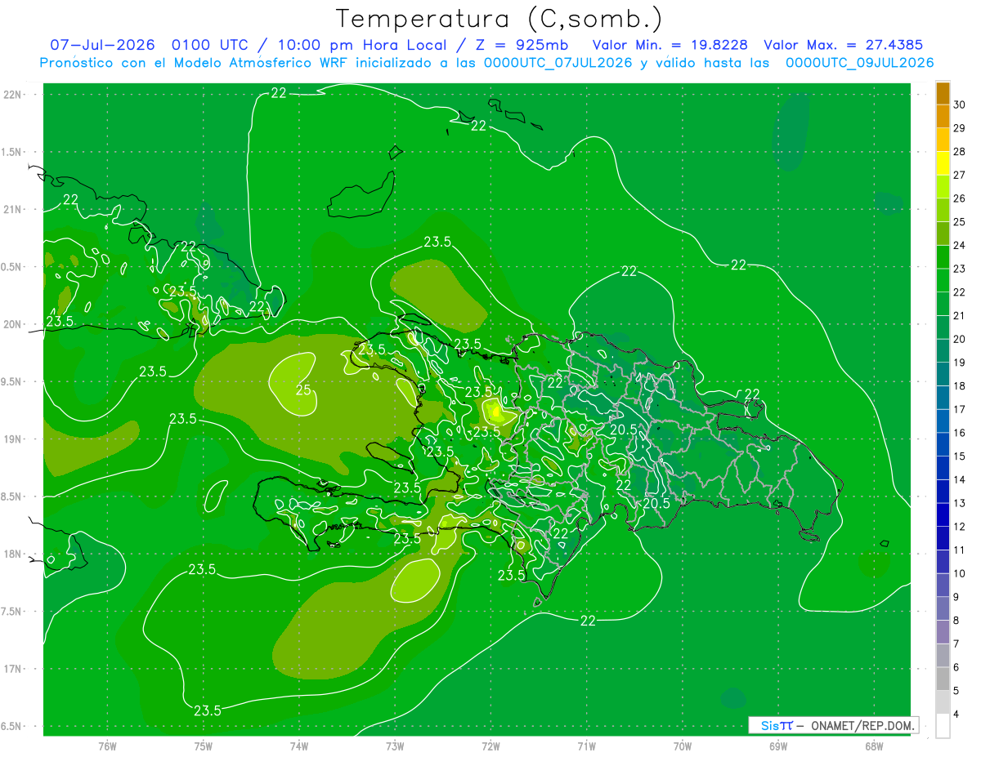This screenshot has width=981, height=757.
Task: Click the color bar label "16"
Action: pyautogui.click(x=960, y=433)
